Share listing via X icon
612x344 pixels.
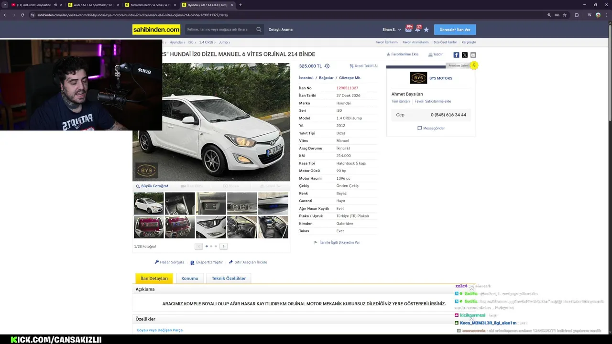(x=465, y=55)
